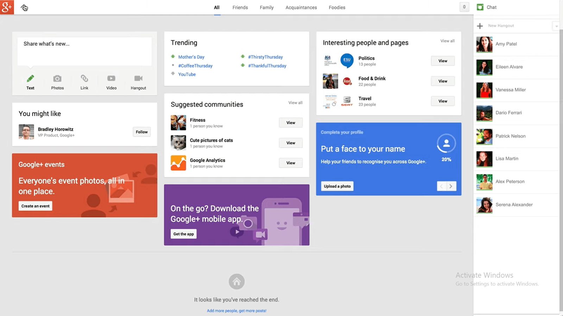Select the Link chain icon
Image resolution: width=563 pixels, height=316 pixels.
84,78
